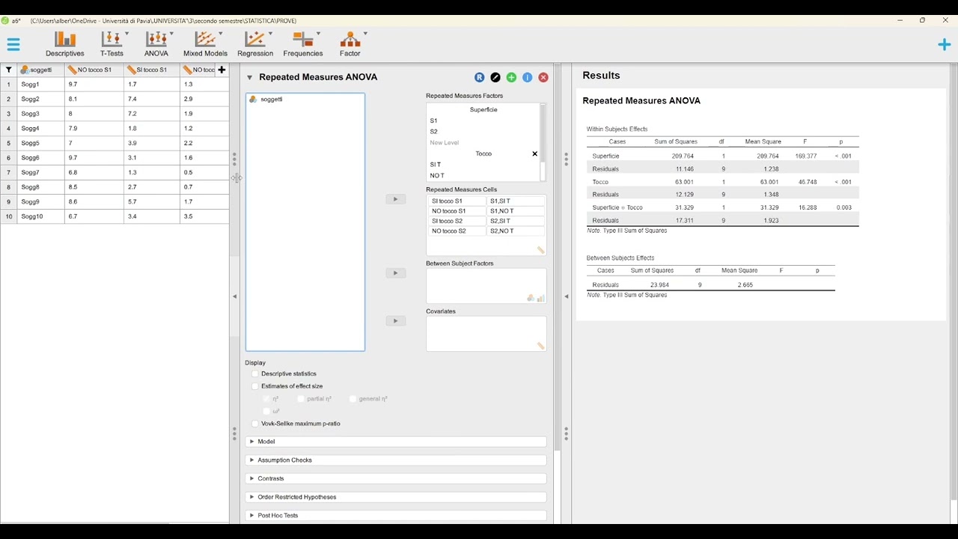Click assign arrow for Between Subject Factors
This screenshot has height=539, width=958.
395,272
